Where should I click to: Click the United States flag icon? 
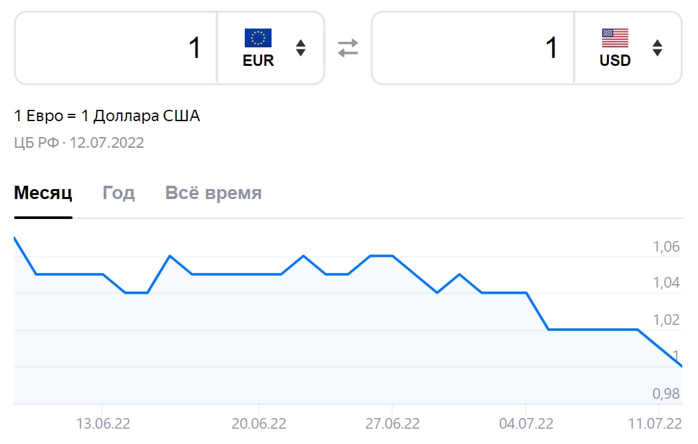click(x=615, y=38)
